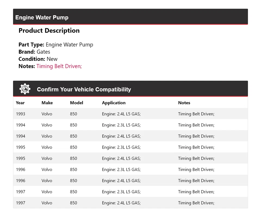Screen dimensions: 261x217
Task: Click the Condition: New line
Action: (x=38, y=59)
